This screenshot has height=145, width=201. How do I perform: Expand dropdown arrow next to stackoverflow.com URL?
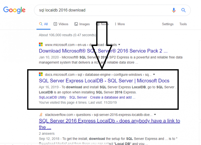155,114
